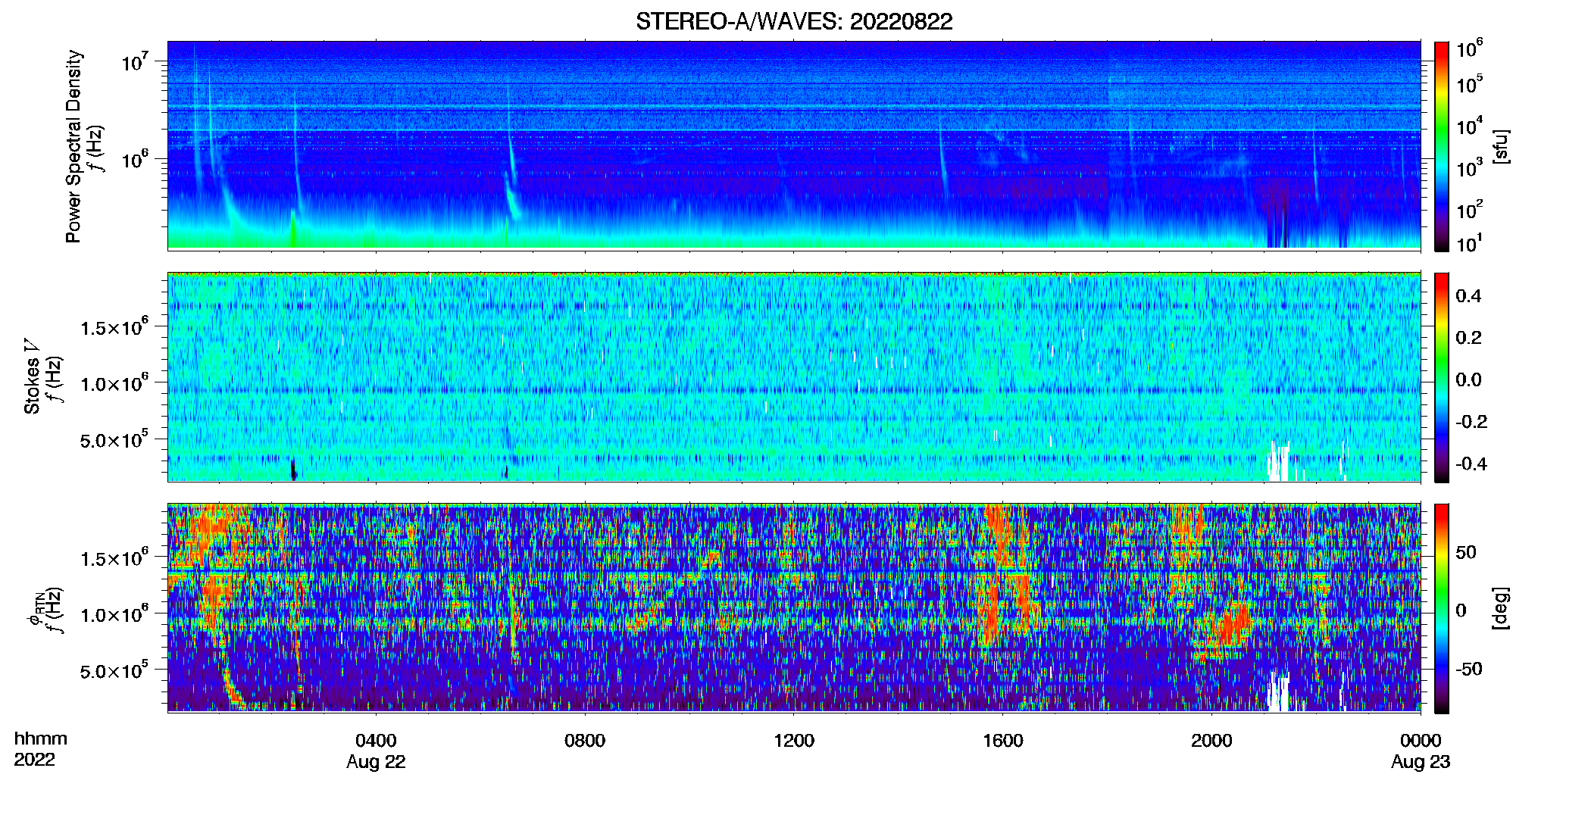
Task: Click the Stokes V color bar
Action: pyautogui.click(x=1442, y=377)
